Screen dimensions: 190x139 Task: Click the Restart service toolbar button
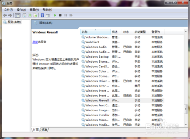coord(71,15)
